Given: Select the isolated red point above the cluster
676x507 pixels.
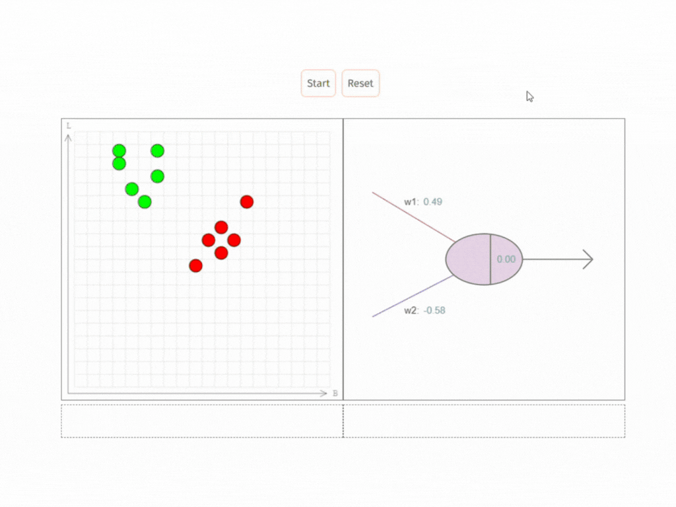Looking at the screenshot, I should click(247, 201).
